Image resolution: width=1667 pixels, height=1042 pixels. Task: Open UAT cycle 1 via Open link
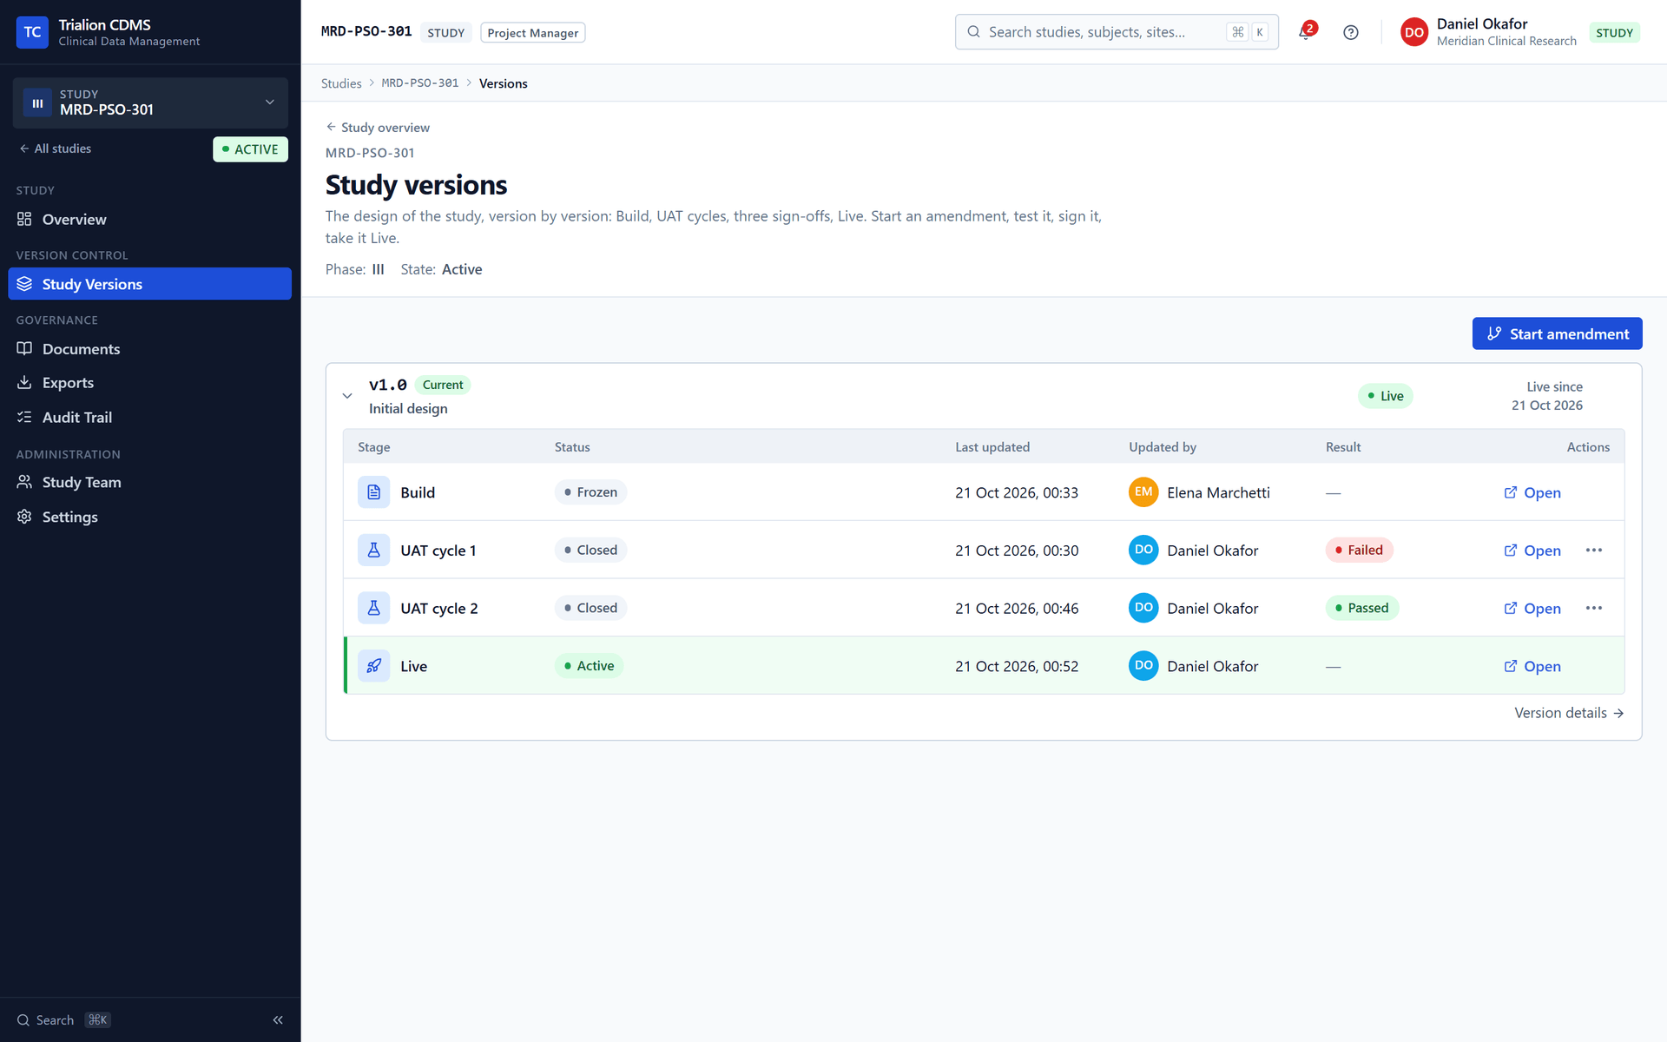1532,551
